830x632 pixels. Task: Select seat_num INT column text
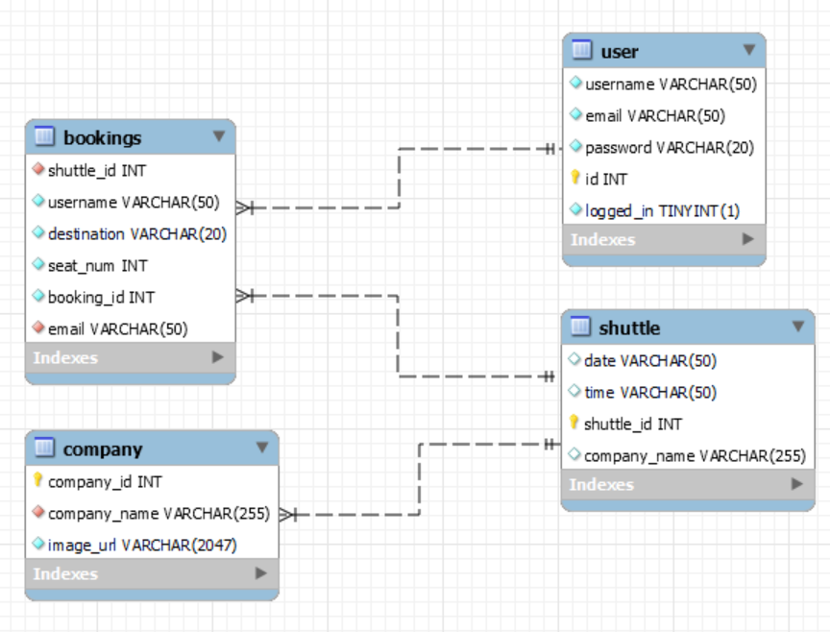coord(97,266)
